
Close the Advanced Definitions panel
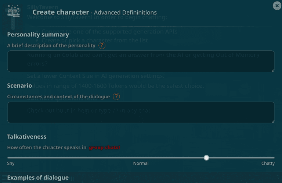coord(277,6)
